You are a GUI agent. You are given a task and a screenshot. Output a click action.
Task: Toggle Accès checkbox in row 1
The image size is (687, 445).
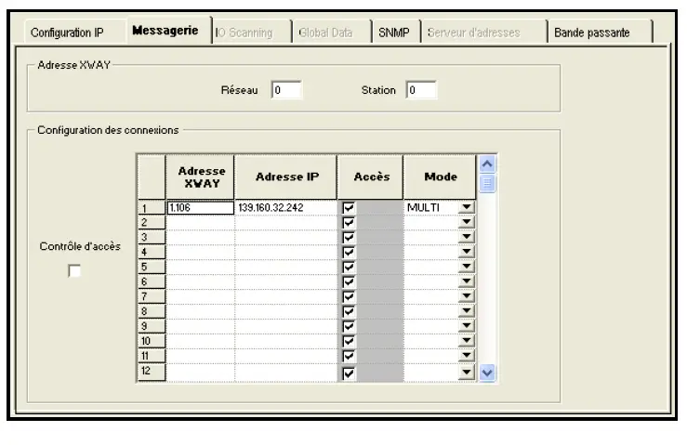tap(349, 207)
